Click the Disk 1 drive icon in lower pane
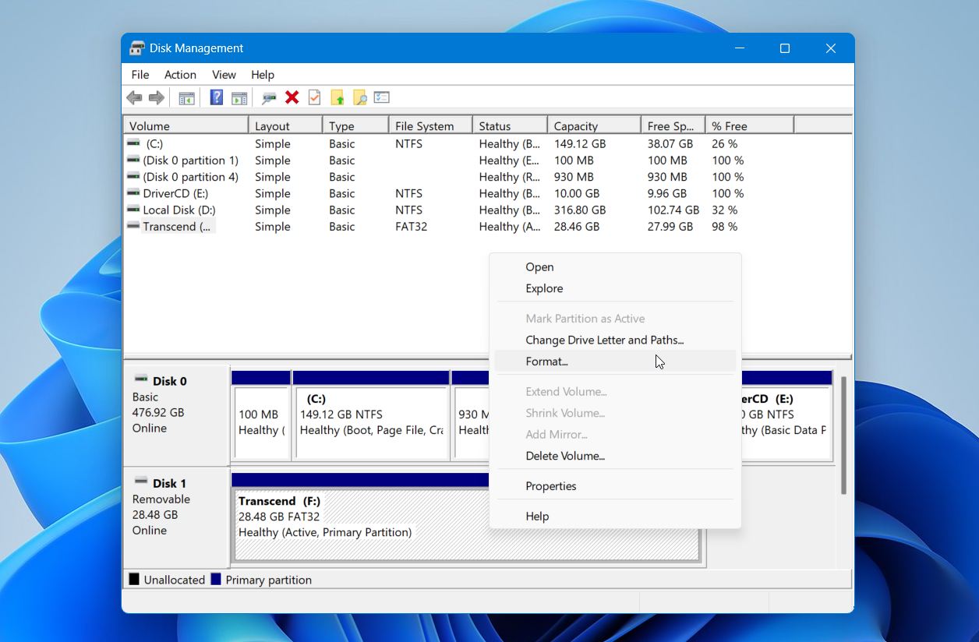The height and width of the screenshot is (642, 979). tap(141, 481)
